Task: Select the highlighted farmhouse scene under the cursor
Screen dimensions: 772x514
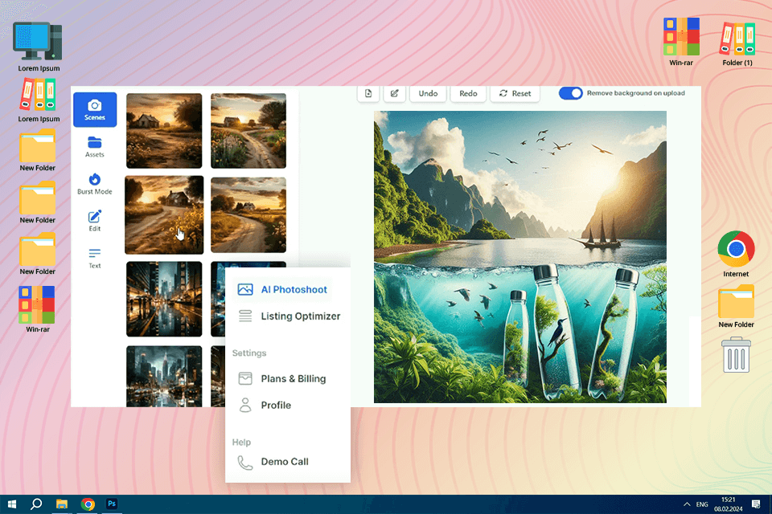Action: (x=164, y=215)
